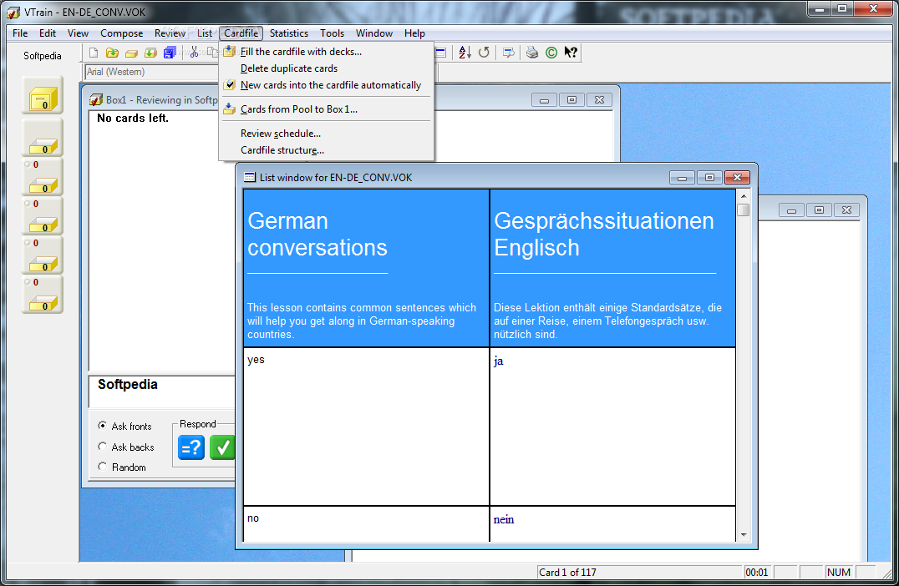
Task: Open the Tools menu
Action: 332,33
